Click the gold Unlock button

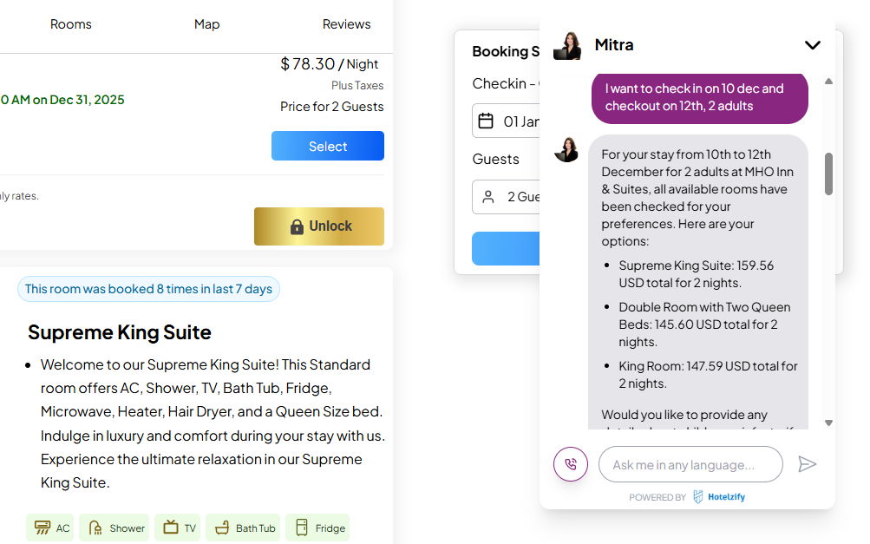(319, 226)
